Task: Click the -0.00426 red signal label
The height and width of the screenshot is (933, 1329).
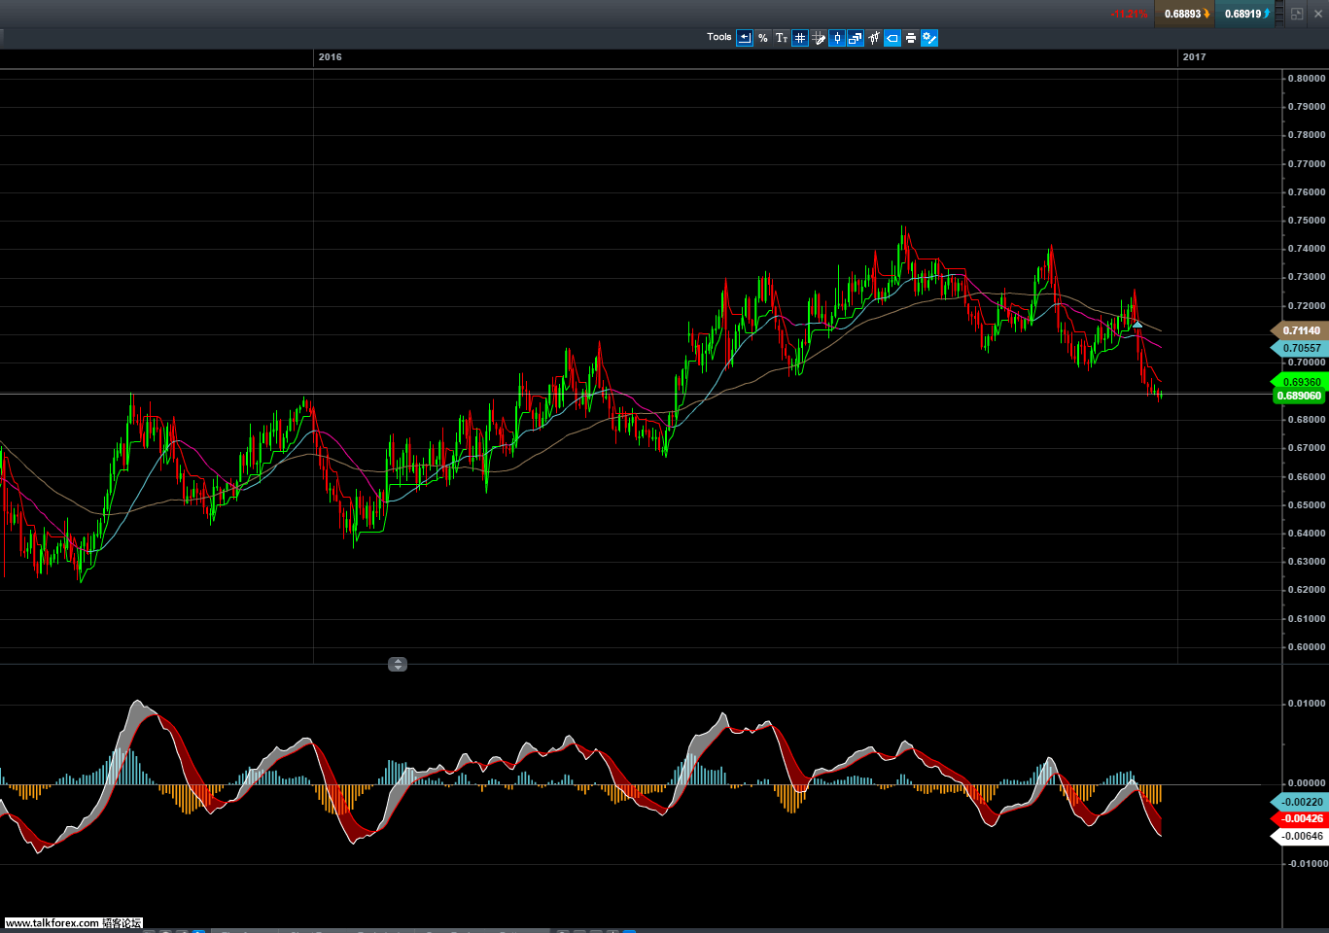Action: pos(1301,818)
